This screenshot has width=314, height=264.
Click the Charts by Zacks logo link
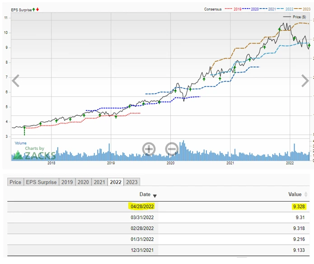tap(34, 153)
